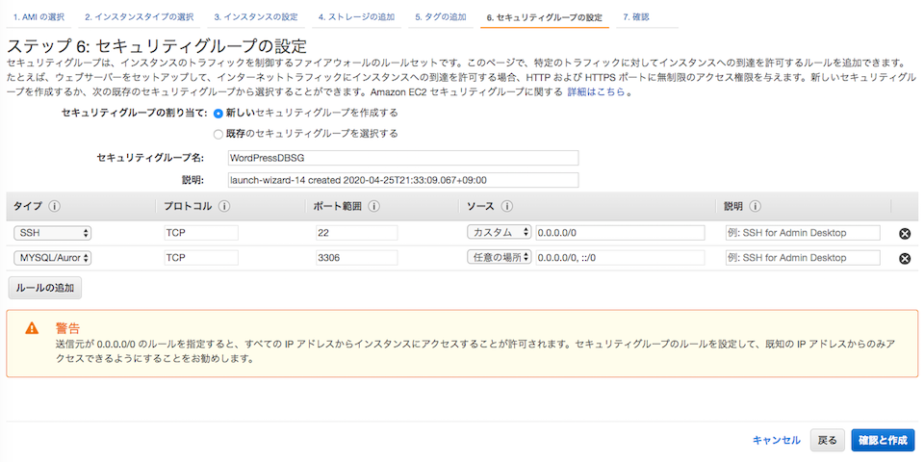The width and height of the screenshot is (924, 462).
Task: Remove the SSH rule with X icon
Action: click(905, 234)
